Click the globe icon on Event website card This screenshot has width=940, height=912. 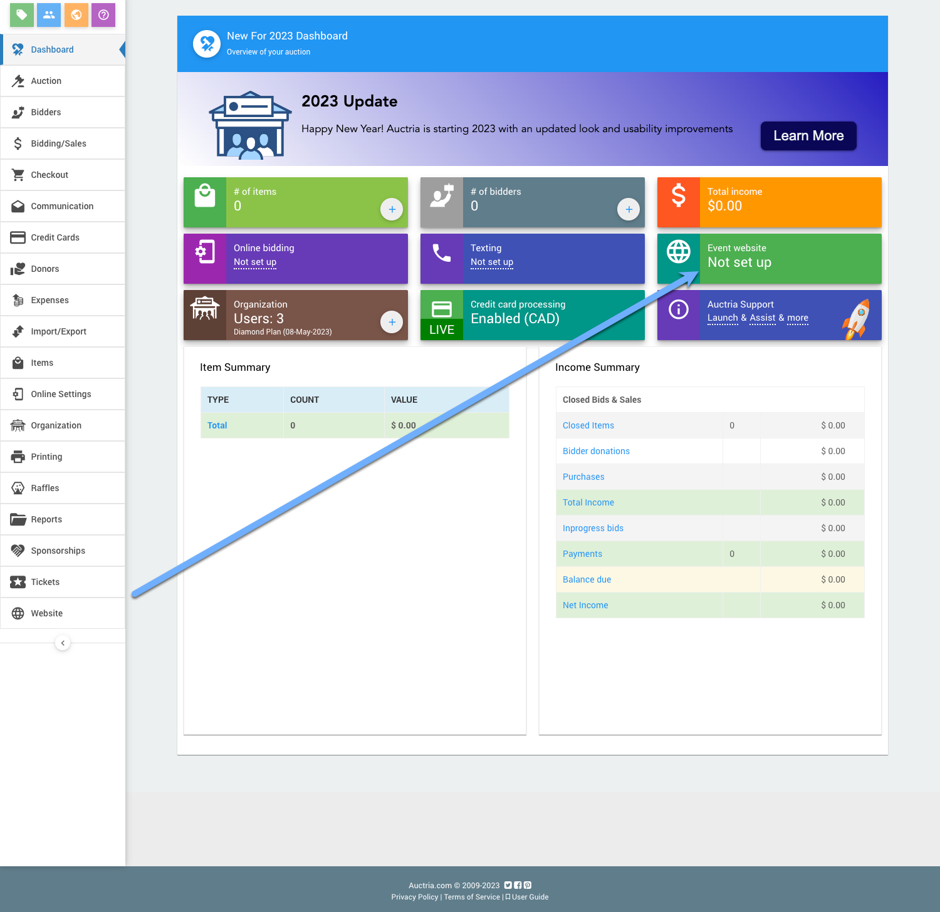point(678,252)
